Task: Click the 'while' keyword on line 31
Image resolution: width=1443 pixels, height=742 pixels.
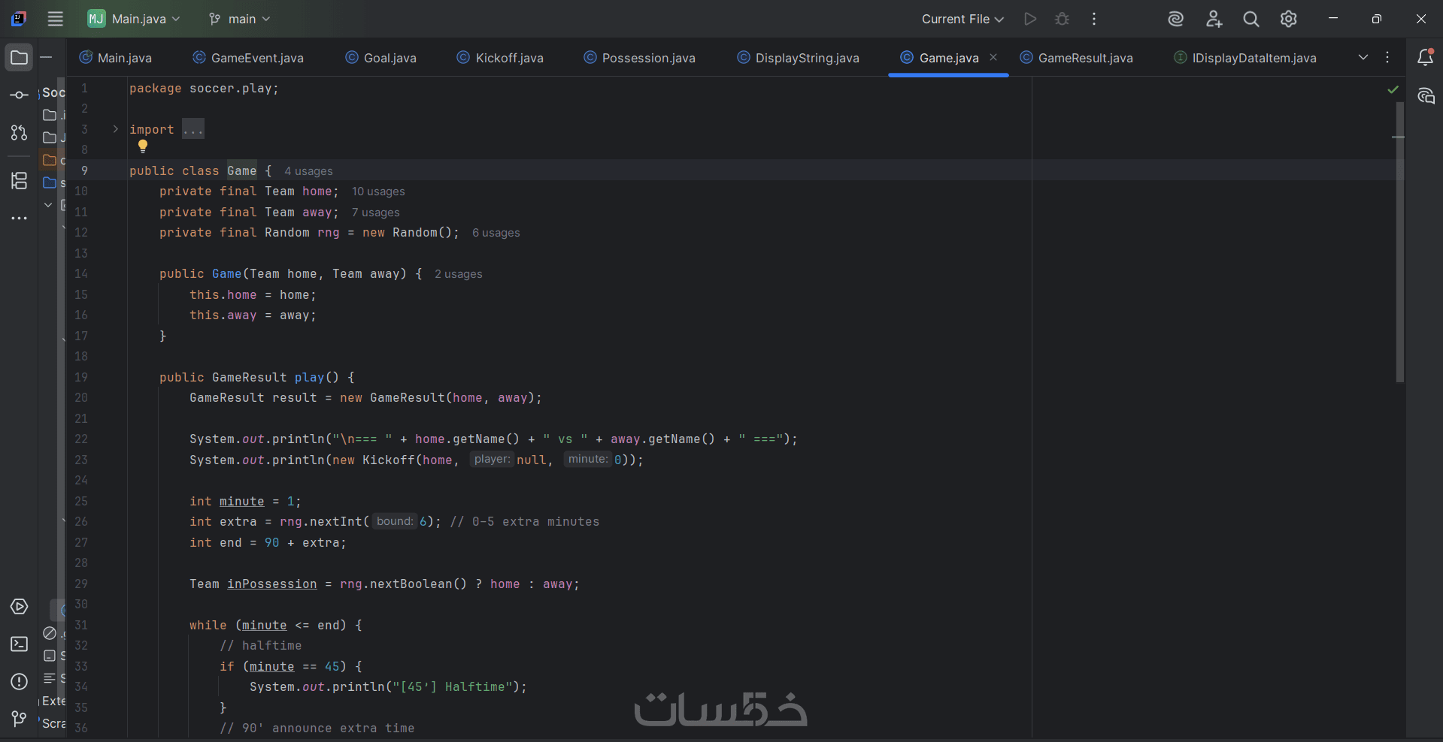Action: pos(208,625)
